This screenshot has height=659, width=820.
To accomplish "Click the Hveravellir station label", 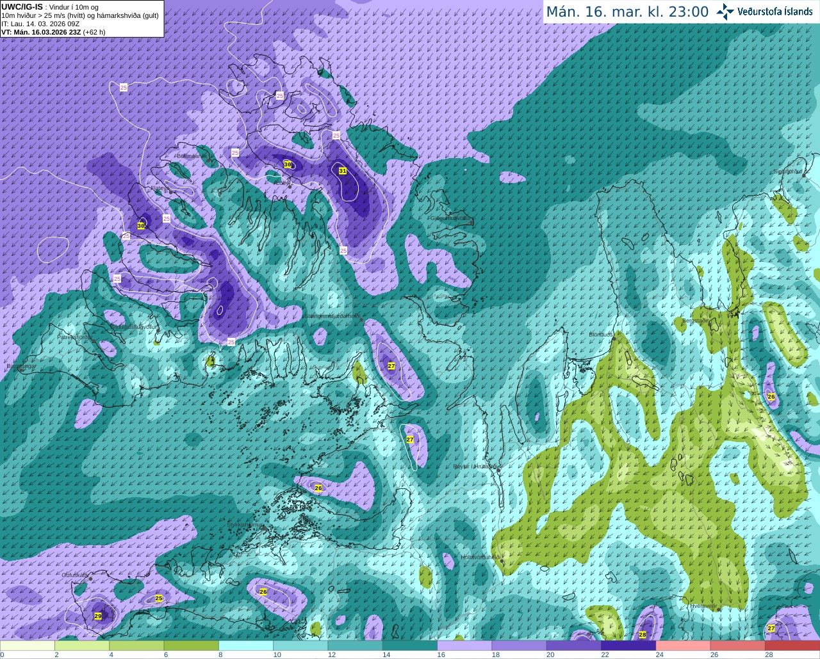I will [x=704, y=605].
